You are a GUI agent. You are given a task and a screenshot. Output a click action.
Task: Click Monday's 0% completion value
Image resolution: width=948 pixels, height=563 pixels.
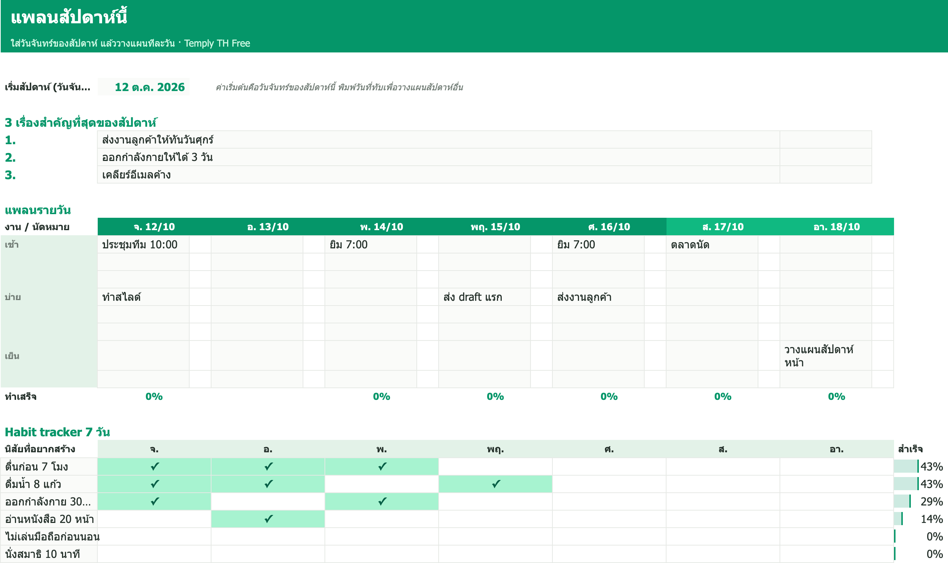(154, 397)
